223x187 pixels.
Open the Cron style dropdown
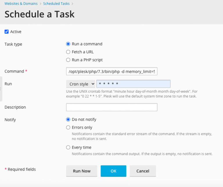(81, 84)
